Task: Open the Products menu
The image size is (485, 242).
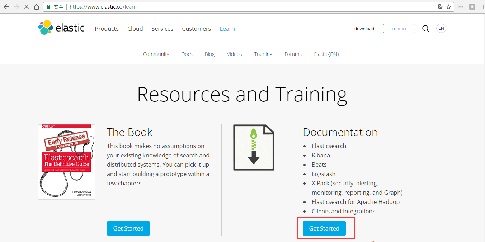Action: (x=107, y=29)
